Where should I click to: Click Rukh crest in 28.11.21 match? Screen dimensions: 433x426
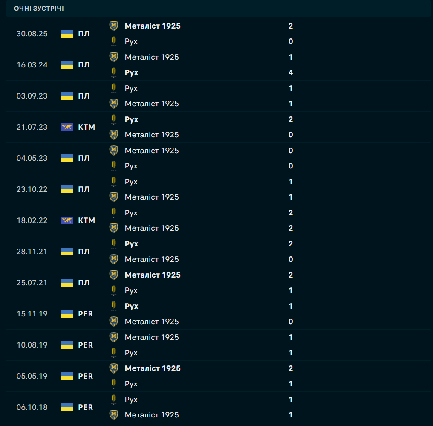pyautogui.click(x=113, y=244)
